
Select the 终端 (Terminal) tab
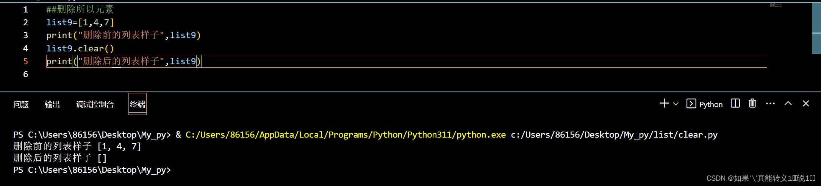[138, 104]
